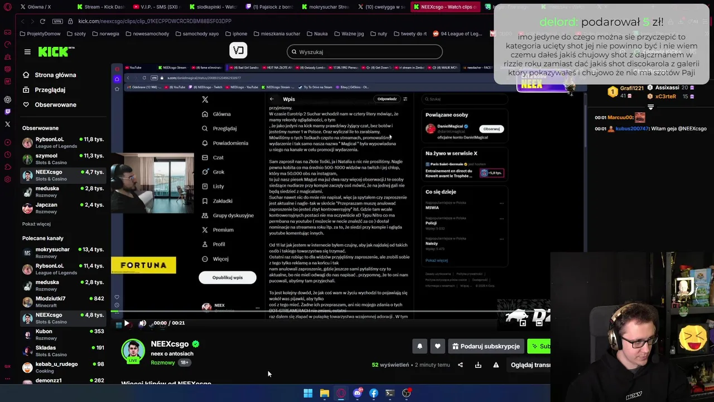The height and width of the screenshot is (402, 714).
Task: Open GX Corner controller icon in the sidebar
Action: pyautogui.click(x=7, y=32)
